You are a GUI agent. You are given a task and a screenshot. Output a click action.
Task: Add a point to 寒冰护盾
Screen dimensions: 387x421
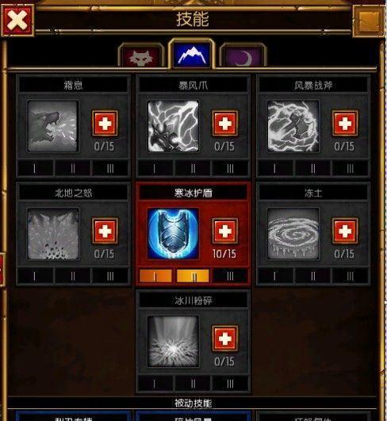click(224, 231)
